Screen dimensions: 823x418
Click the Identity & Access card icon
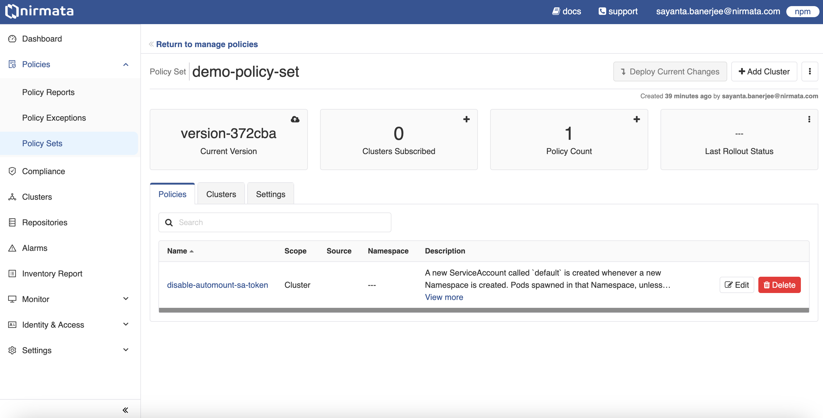tap(12, 325)
